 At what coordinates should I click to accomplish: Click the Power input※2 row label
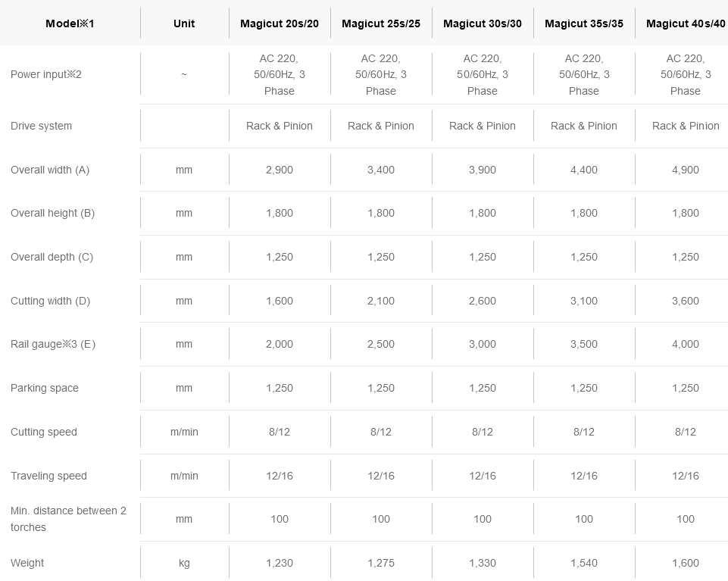pos(46,74)
